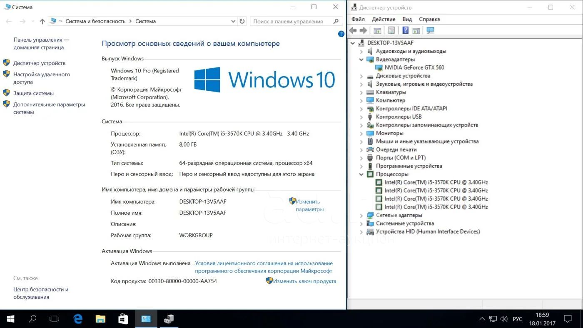Click Диспетчер устройств link in left panel
Viewport: 583px width, 328px height.
pyautogui.click(x=39, y=63)
